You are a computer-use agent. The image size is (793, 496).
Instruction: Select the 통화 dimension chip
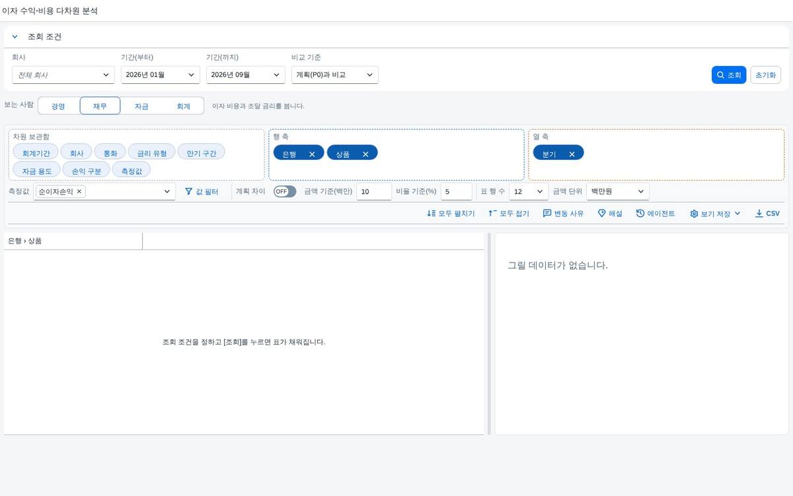pyautogui.click(x=110, y=153)
